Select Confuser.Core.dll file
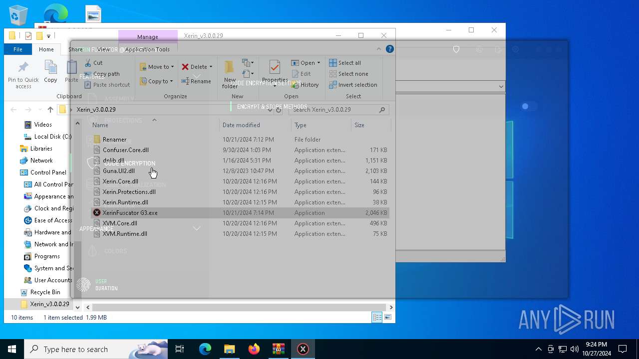This screenshot has width=639, height=359. click(x=240, y=150)
